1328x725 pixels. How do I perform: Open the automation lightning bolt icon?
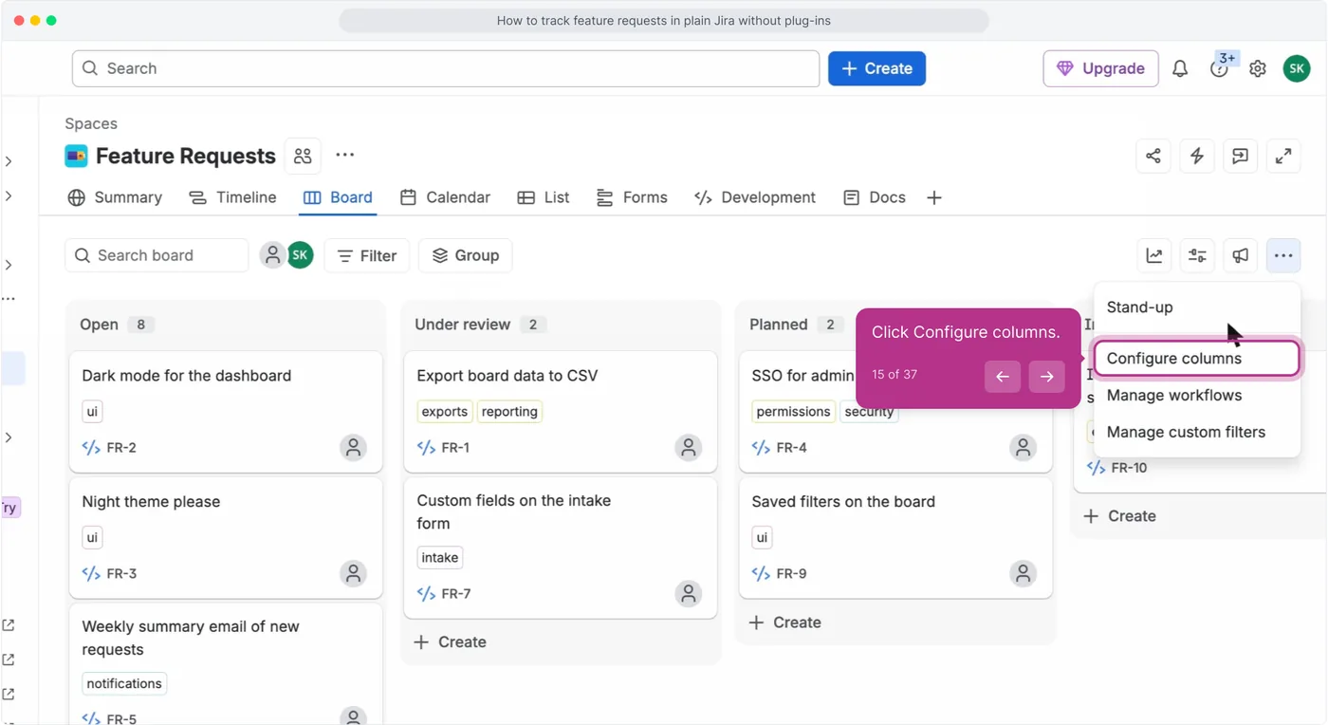tap(1197, 157)
